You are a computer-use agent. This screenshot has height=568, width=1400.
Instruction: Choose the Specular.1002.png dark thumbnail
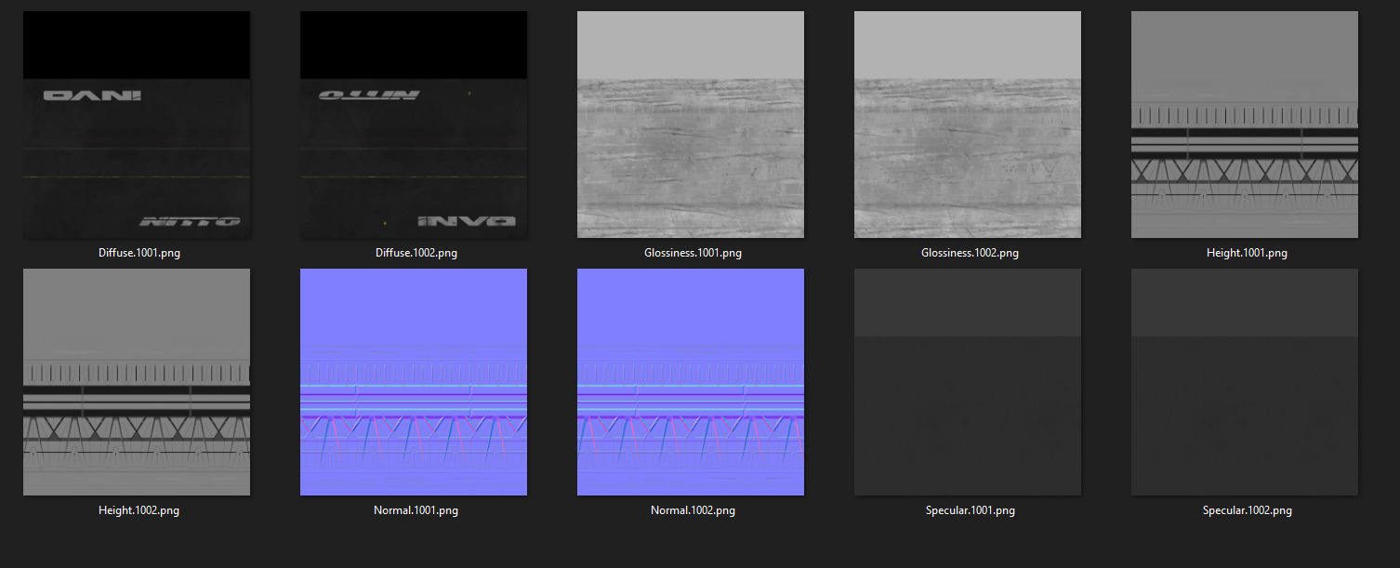pyautogui.click(x=1245, y=382)
